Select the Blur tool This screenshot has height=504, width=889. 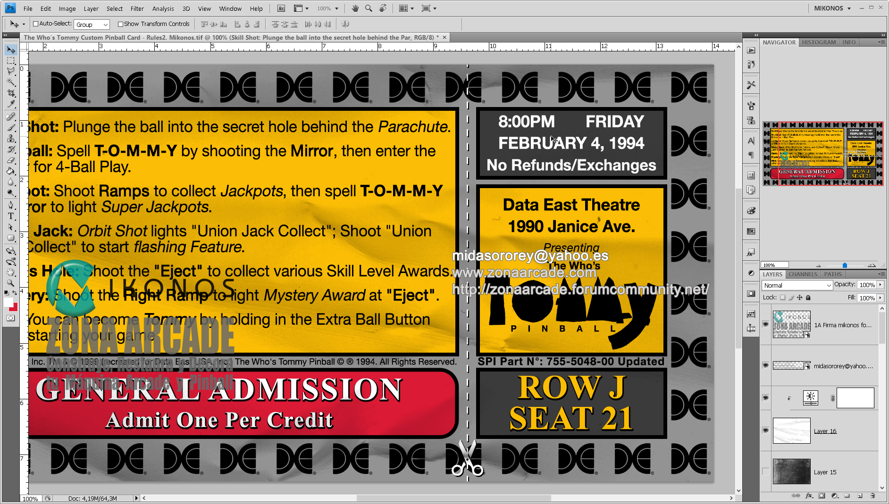pos(11,182)
